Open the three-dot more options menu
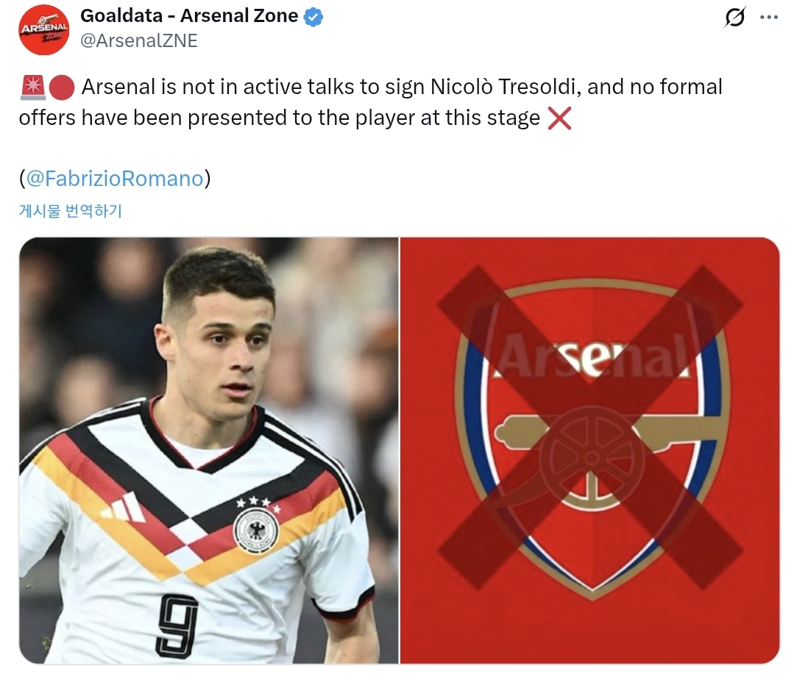The height and width of the screenshot is (680, 794). tap(768, 17)
